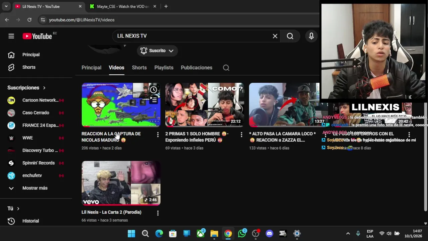Open options for 2 PRIMAS 1 SOLO HOMBRE video
This screenshot has width=428, height=241.
point(241,135)
